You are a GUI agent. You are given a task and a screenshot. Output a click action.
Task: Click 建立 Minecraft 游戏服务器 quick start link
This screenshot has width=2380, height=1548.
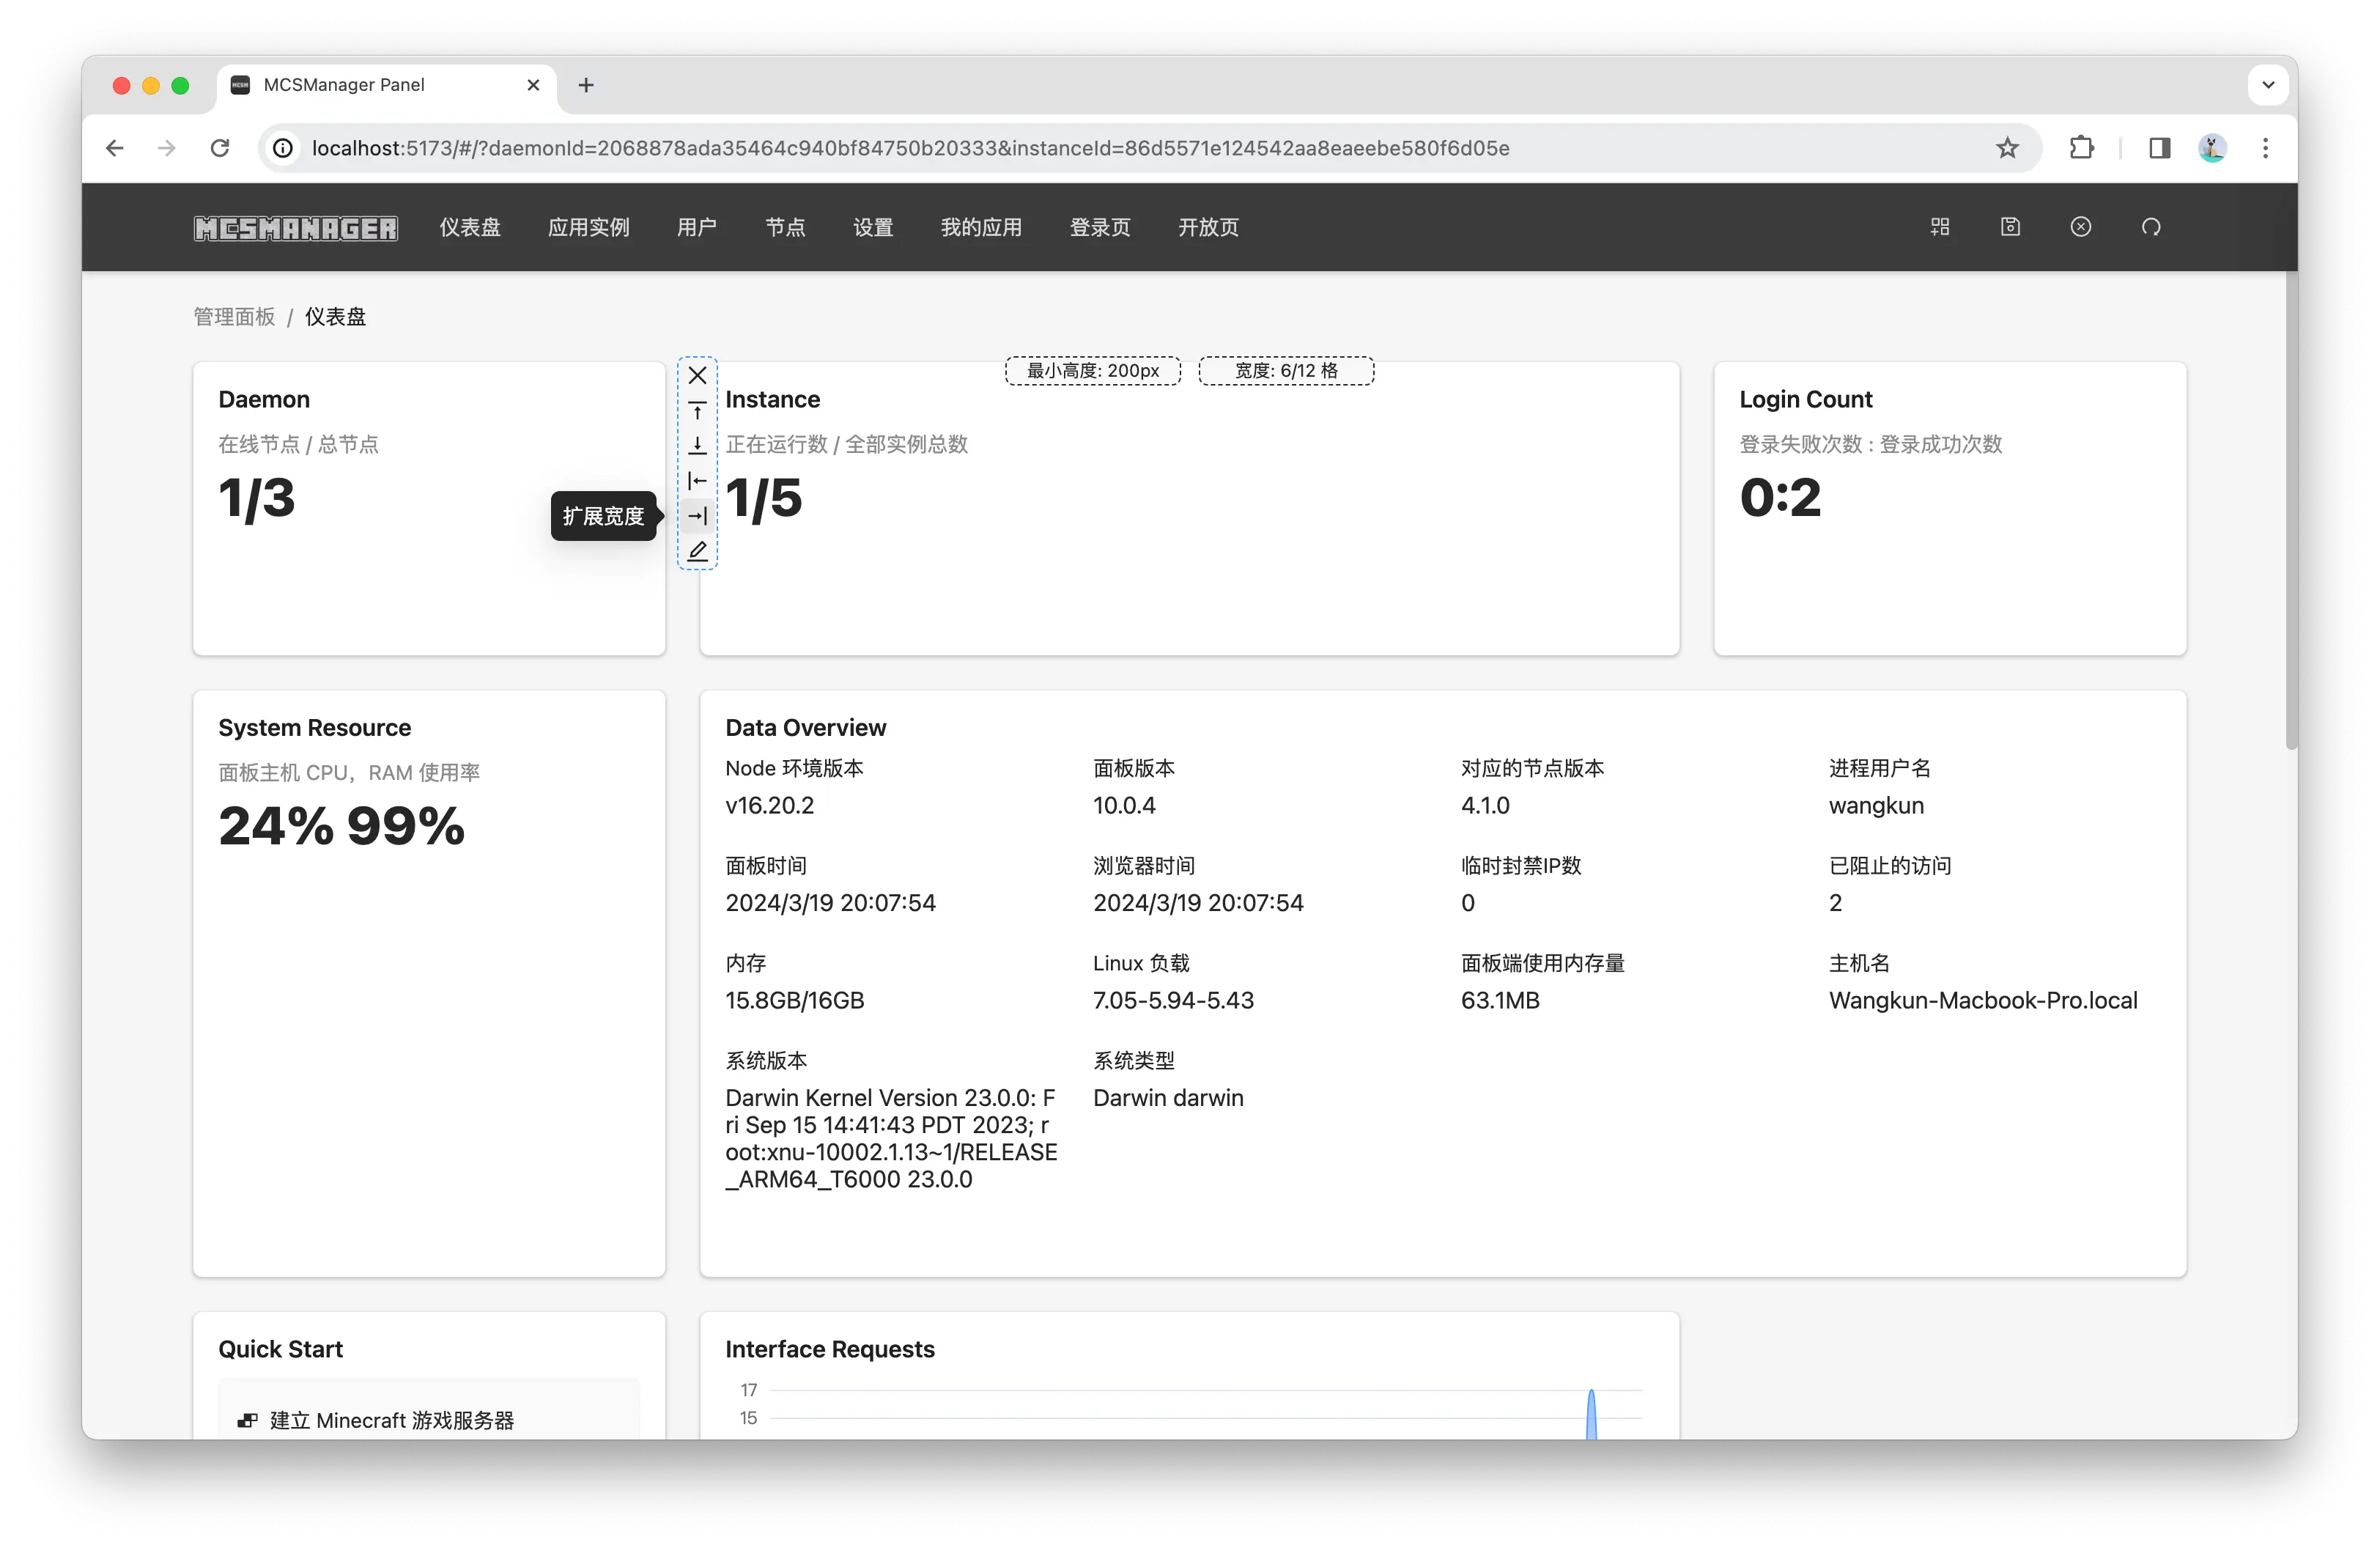pyautogui.click(x=391, y=1420)
